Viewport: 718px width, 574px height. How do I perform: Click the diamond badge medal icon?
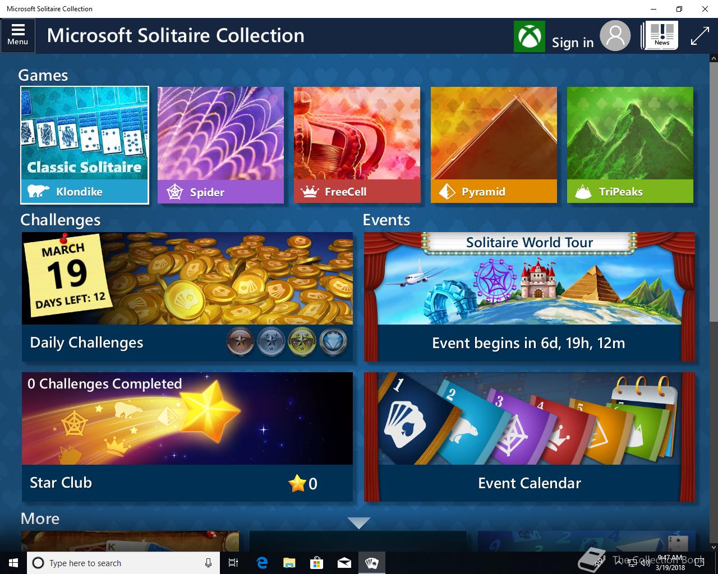tap(333, 341)
